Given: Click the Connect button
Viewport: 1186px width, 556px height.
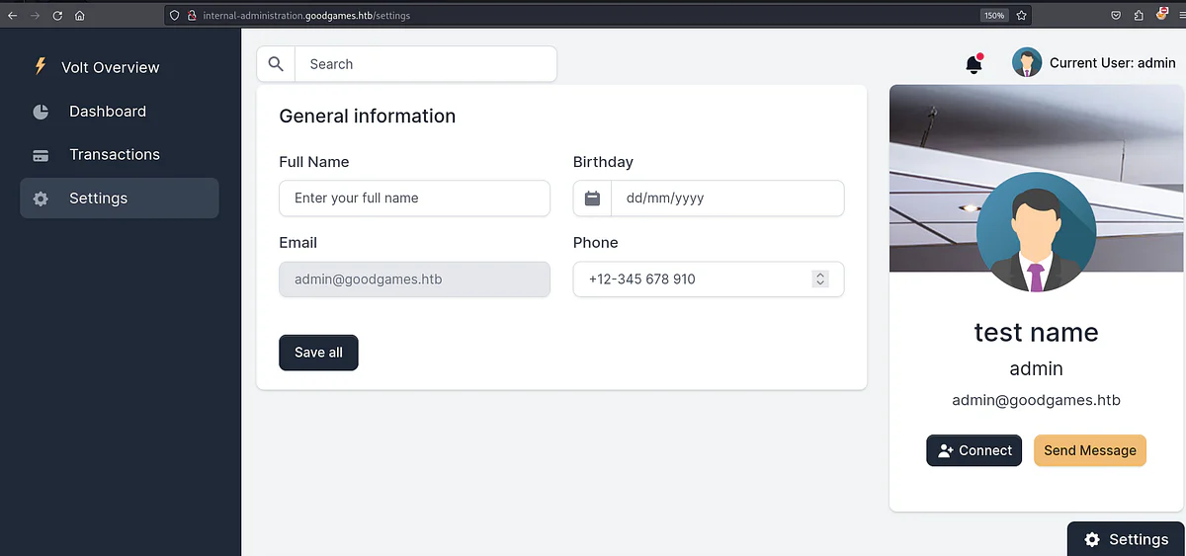Looking at the screenshot, I should pyautogui.click(x=974, y=450).
